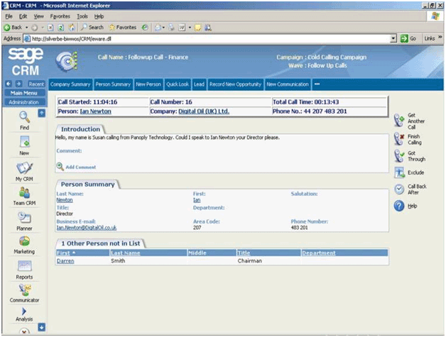Click the Main Menu button
The image size is (446, 337).
(24, 93)
